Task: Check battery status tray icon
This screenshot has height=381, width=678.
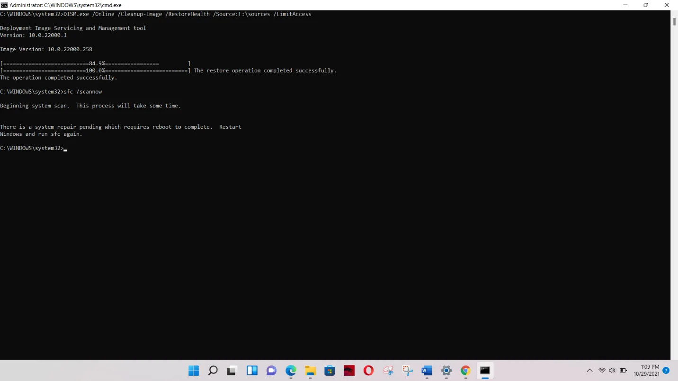Action: click(624, 371)
